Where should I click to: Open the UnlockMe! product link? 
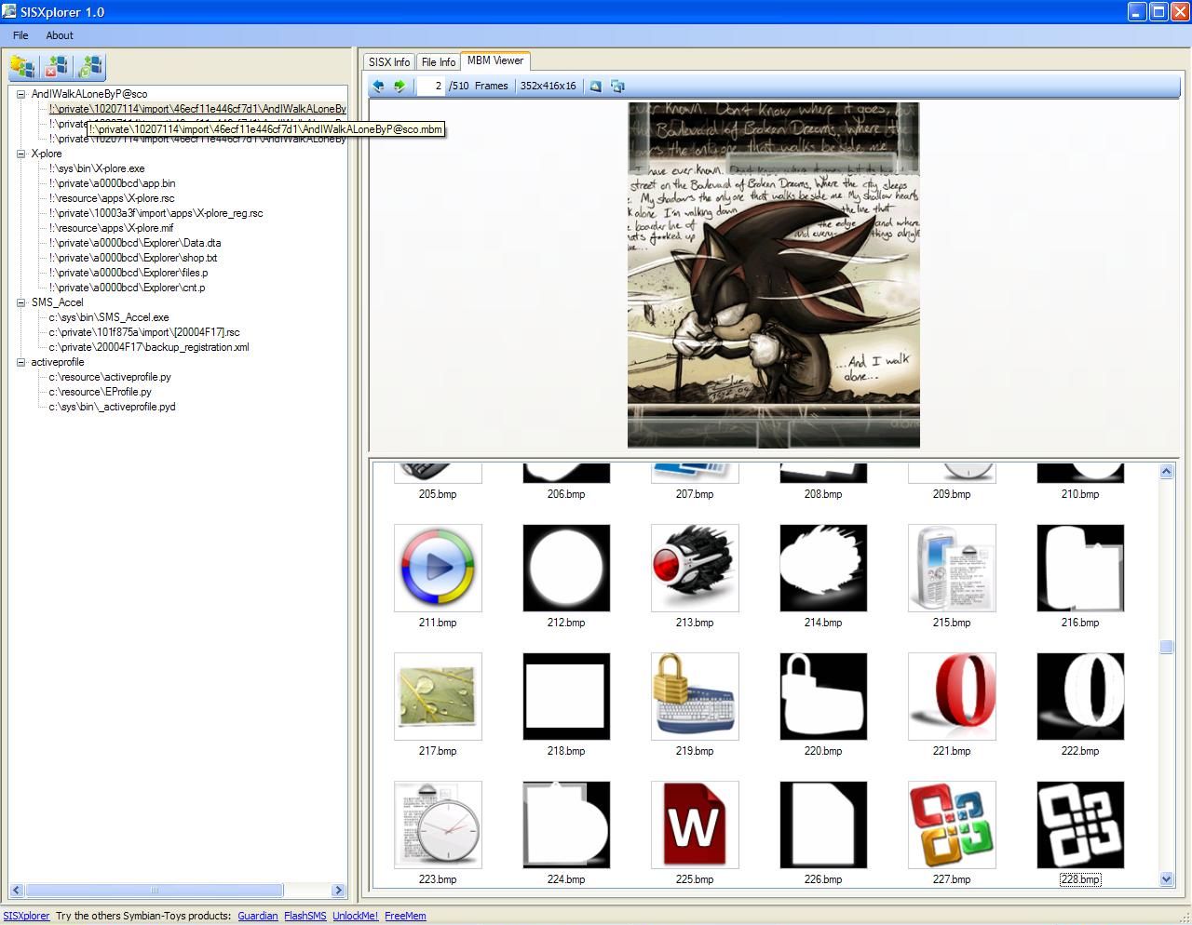pos(356,916)
